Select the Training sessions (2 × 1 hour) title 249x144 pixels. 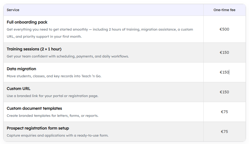pos(34,49)
